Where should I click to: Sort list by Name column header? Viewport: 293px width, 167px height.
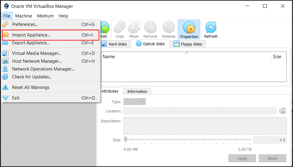click(186, 57)
